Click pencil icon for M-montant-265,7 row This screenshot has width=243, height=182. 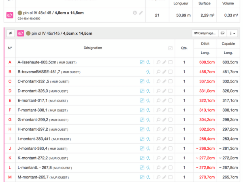pos(164,177)
